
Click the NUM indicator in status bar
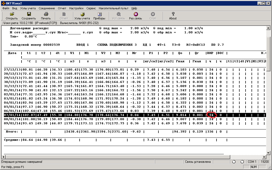point(254,167)
